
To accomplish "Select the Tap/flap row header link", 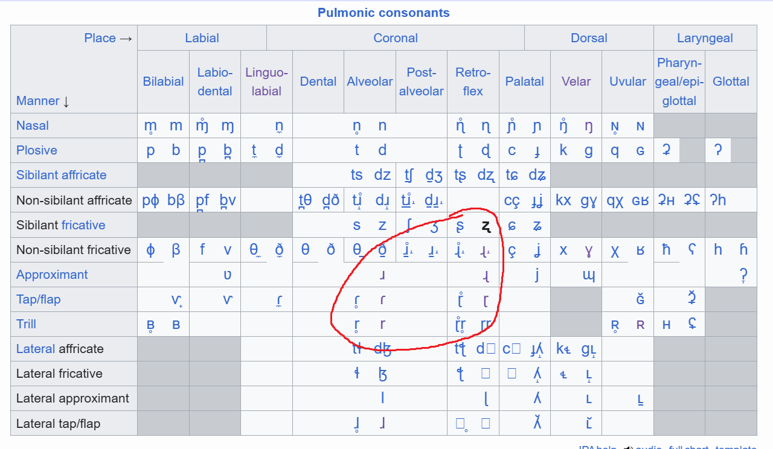I will [x=39, y=299].
